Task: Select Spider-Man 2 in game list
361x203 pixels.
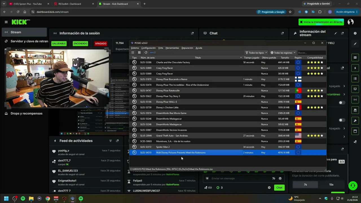Action: [228, 147]
